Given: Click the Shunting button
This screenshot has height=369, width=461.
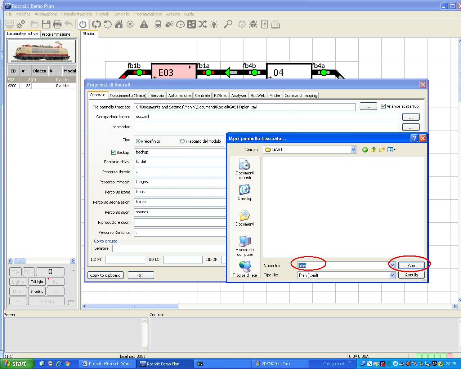Looking at the screenshot, I should [37, 292].
